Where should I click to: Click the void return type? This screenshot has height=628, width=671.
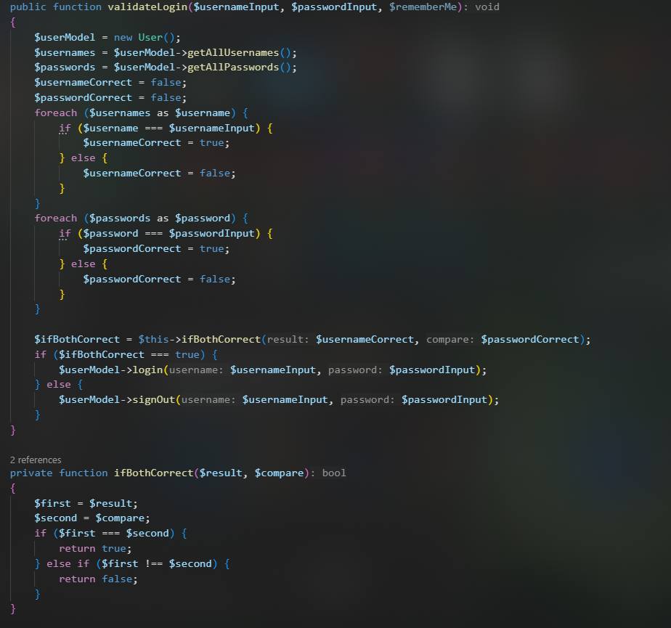point(487,7)
